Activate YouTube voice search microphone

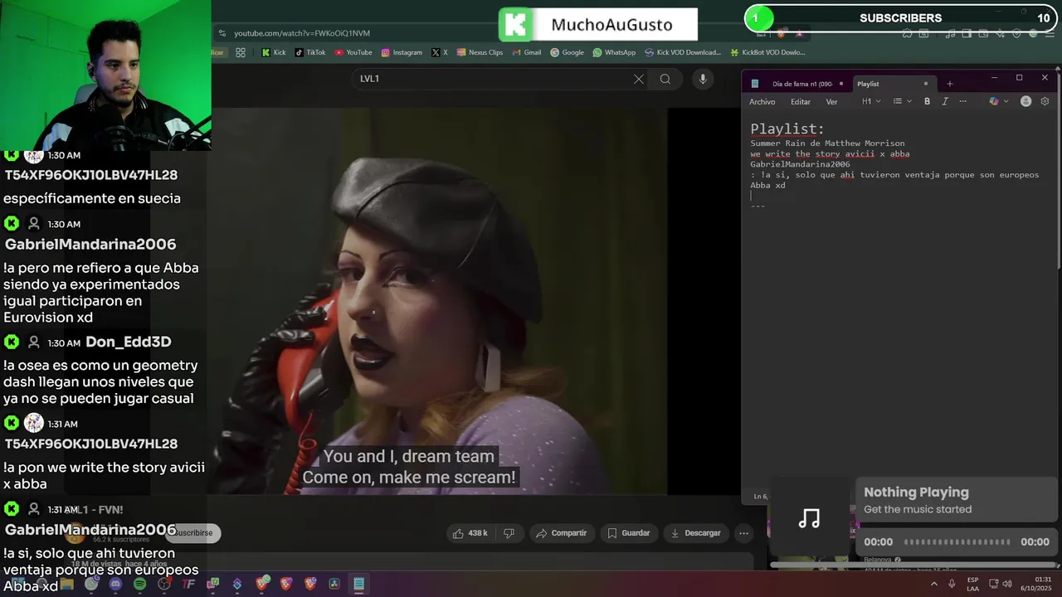point(703,79)
